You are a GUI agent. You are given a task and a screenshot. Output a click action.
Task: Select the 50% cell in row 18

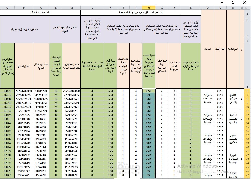[149, 139]
